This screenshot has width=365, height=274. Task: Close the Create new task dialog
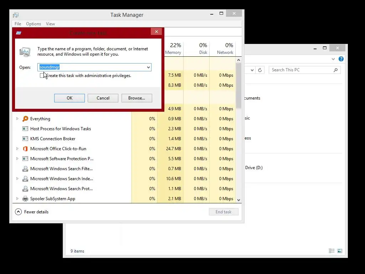(x=156, y=31)
